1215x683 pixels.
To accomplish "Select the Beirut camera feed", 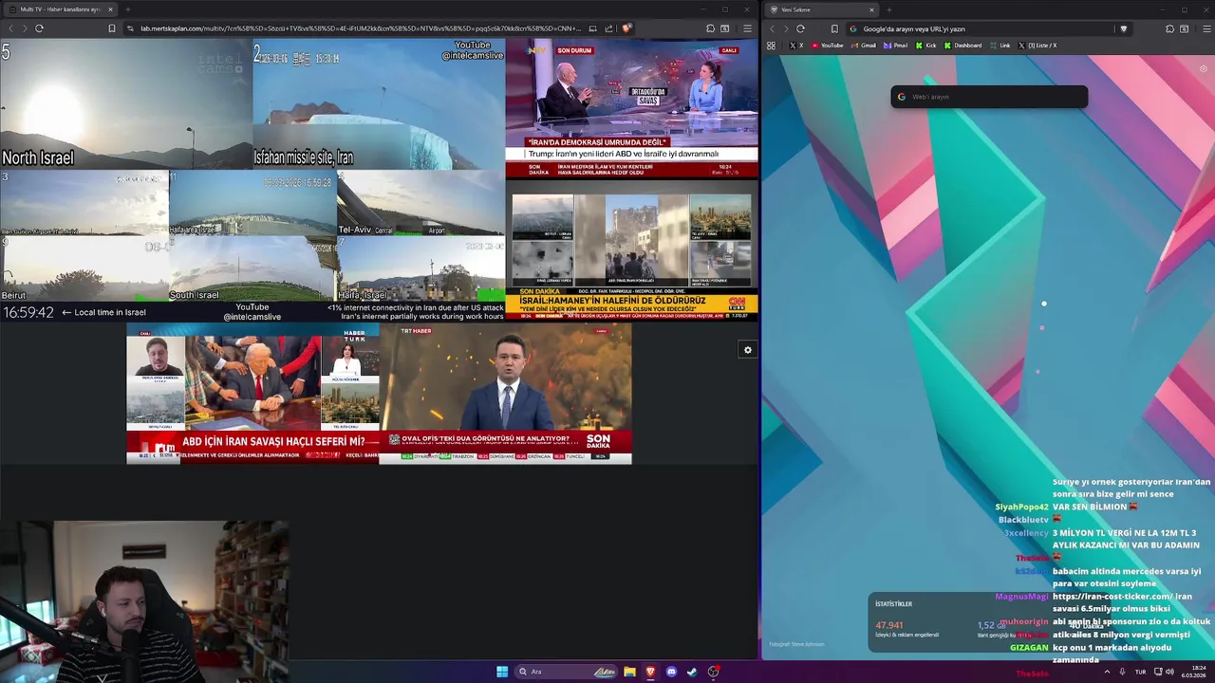I will tap(84, 268).
